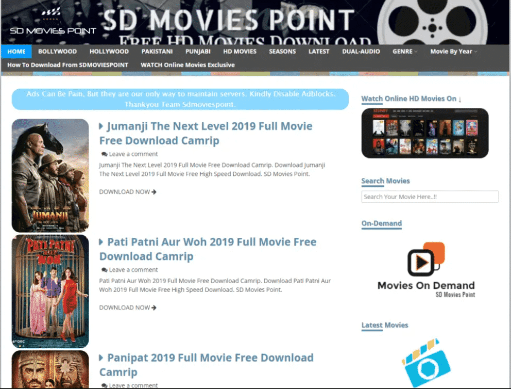Open the Hollywood menu item

coord(109,51)
